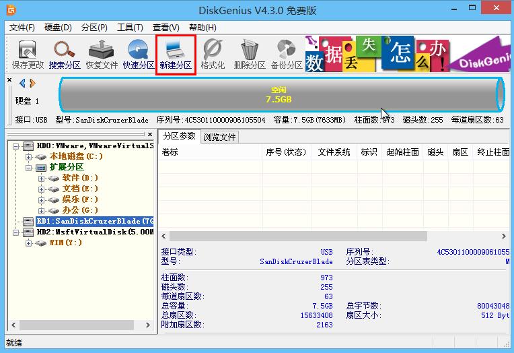Launch the 恢复文件 file recovery tool
The height and width of the screenshot is (353, 514).
102,55
